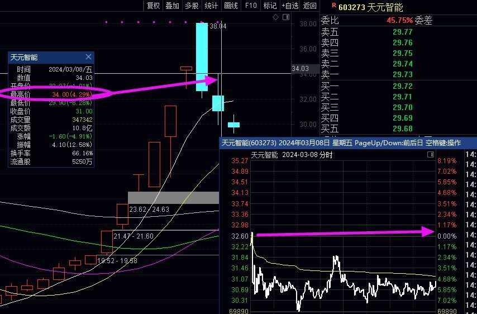Click the 流通股 5250万 row
This screenshot has width=477, height=314.
pos(51,162)
